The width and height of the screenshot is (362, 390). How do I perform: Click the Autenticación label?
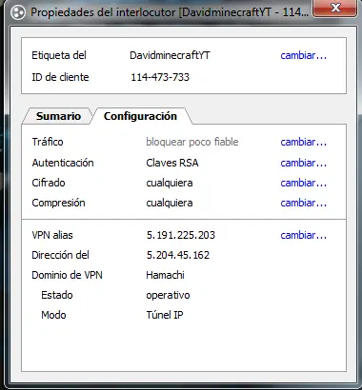pos(63,163)
